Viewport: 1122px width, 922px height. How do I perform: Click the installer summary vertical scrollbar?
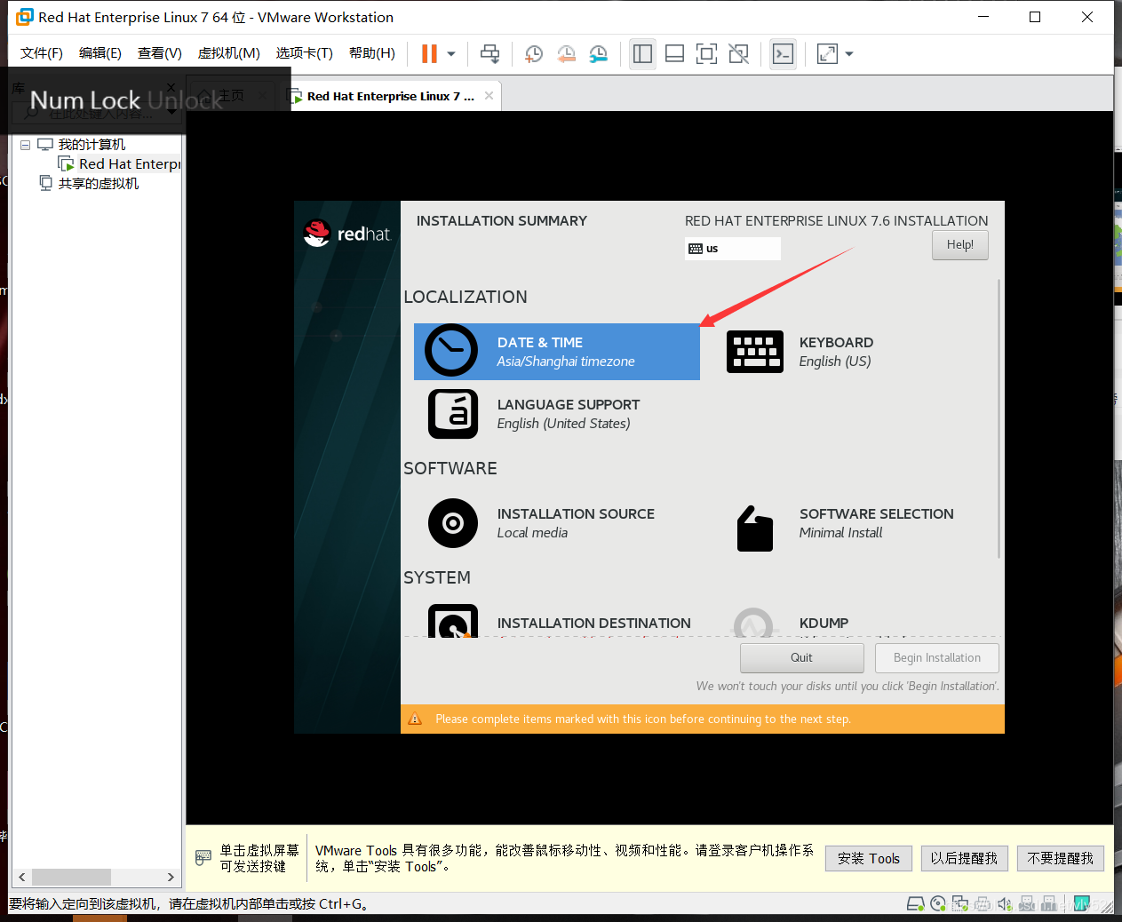[x=999, y=419]
